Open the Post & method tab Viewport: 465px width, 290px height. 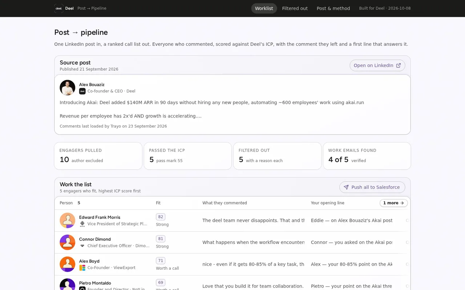(x=333, y=8)
